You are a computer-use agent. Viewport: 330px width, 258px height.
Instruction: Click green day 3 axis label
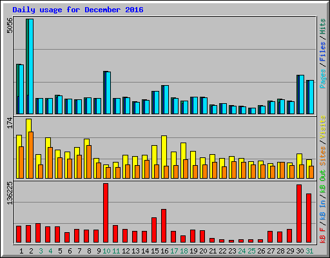(41, 251)
